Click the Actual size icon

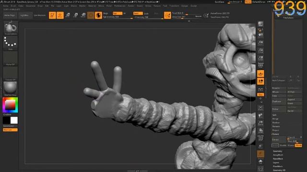pyautogui.click(x=260, y=51)
